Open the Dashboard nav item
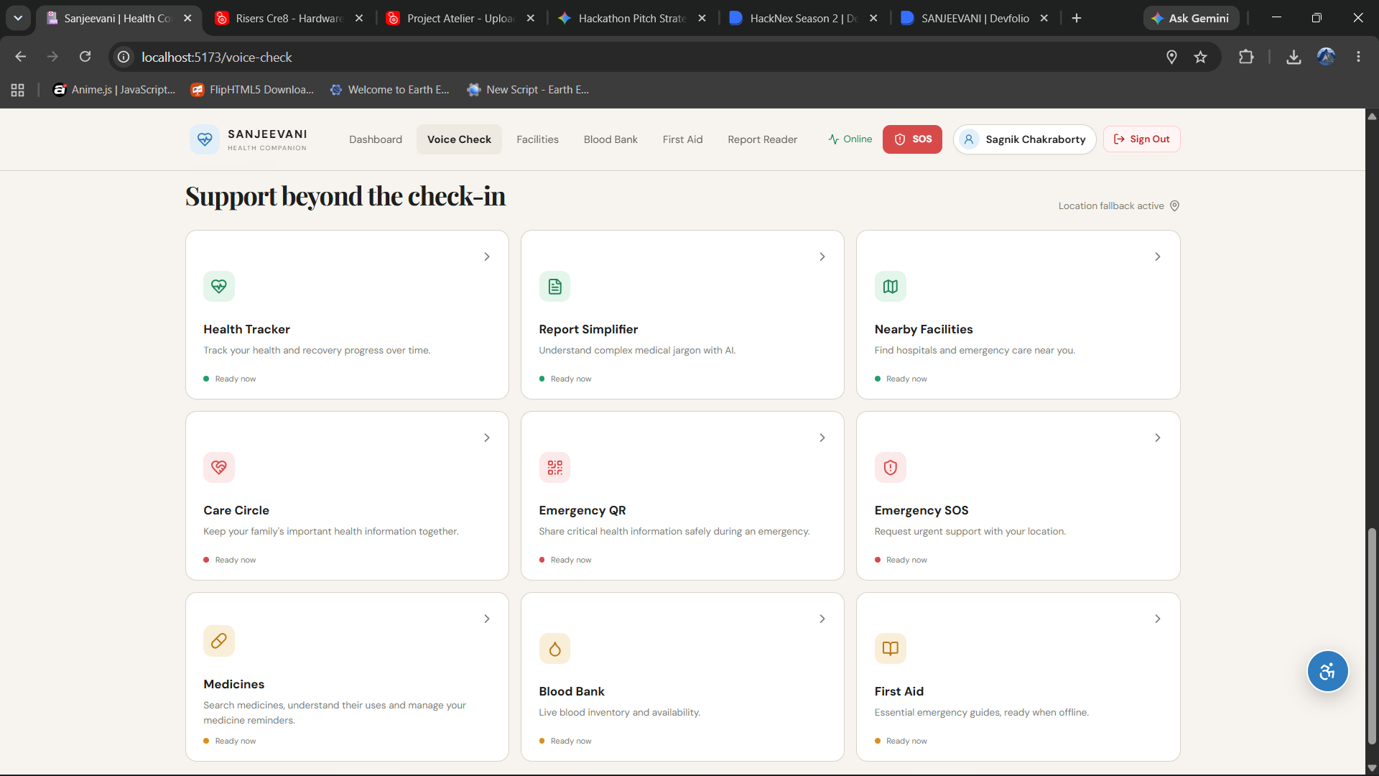Viewport: 1379px width, 776px height. coord(376,139)
